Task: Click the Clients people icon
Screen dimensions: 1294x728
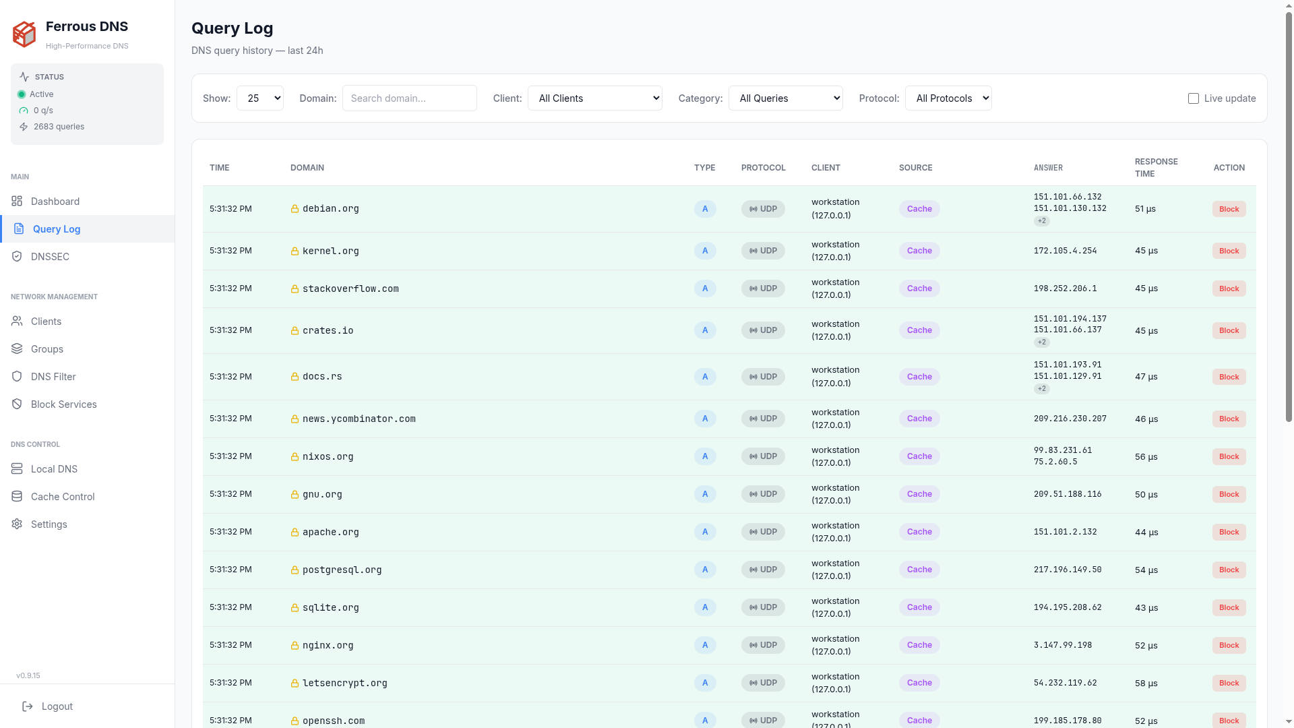Action: point(17,322)
